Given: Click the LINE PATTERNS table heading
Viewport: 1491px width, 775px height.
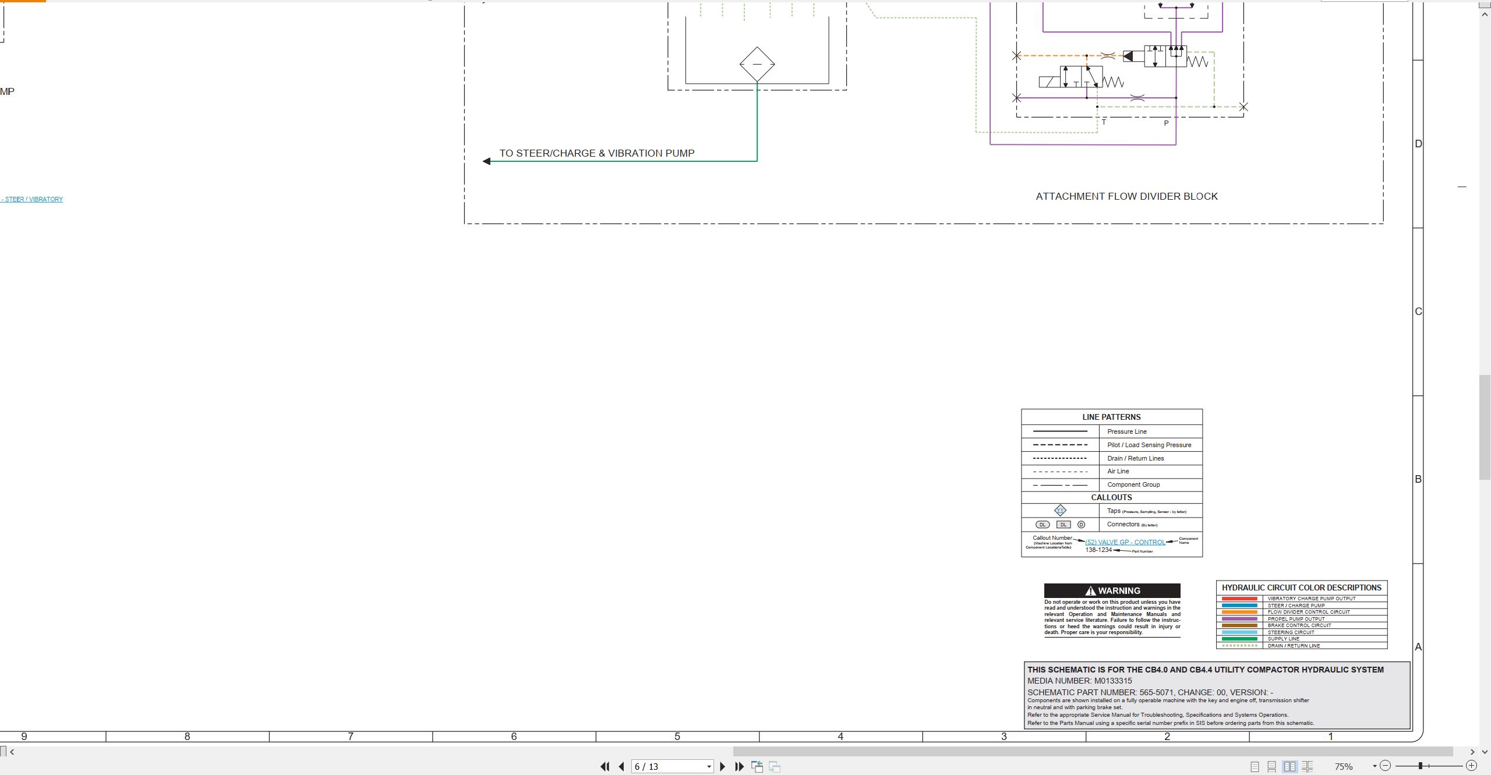Looking at the screenshot, I should (x=1111, y=417).
